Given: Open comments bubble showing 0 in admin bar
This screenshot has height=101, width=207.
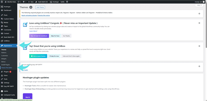Looking at the screenshot, I should coord(25,2).
